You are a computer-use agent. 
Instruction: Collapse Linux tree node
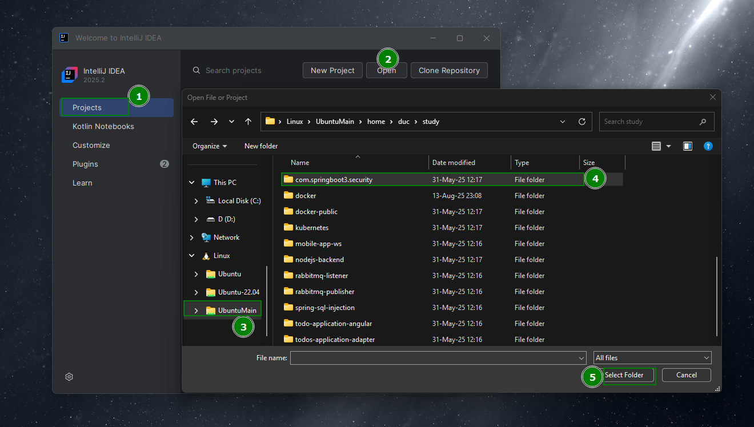[192, 256]
